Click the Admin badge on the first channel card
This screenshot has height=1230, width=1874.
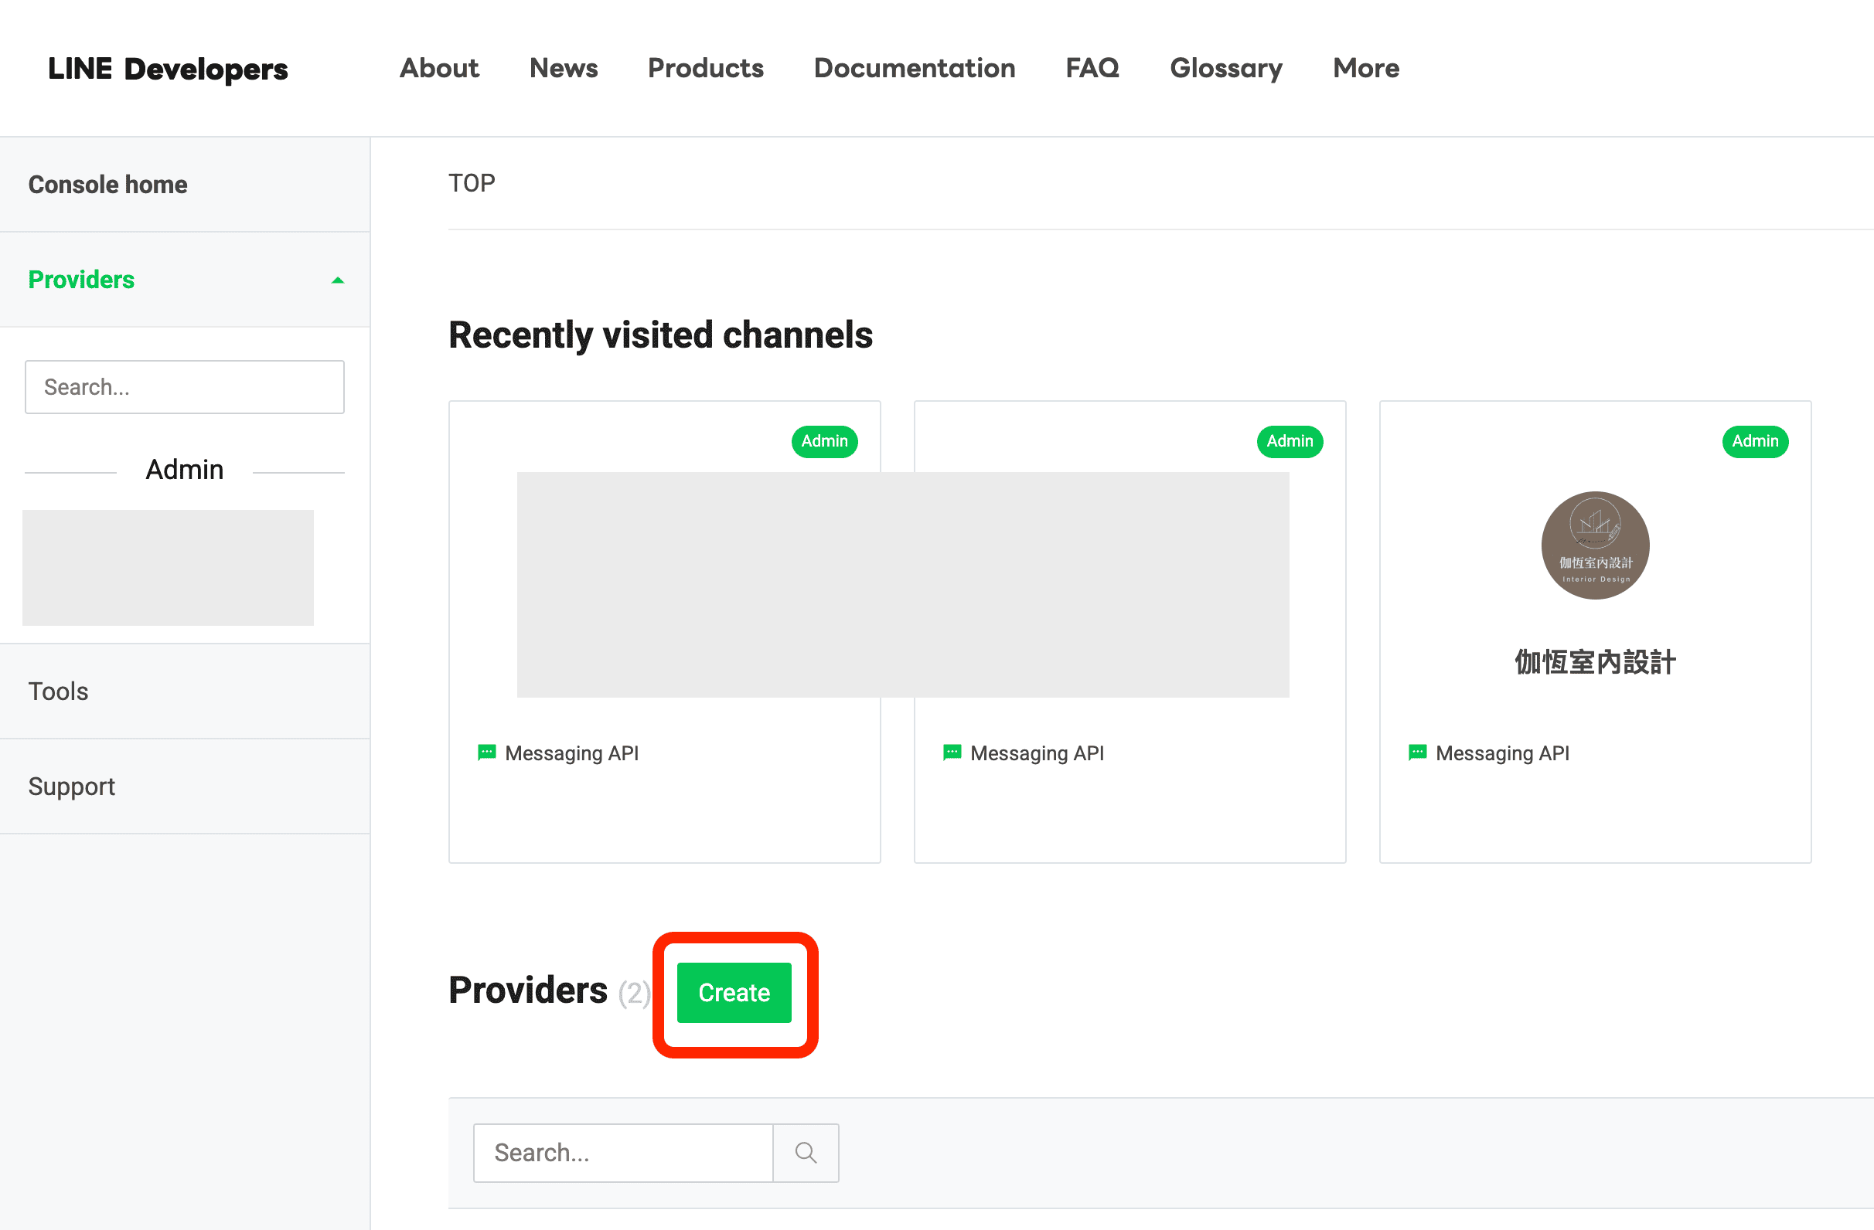[823, 440]
